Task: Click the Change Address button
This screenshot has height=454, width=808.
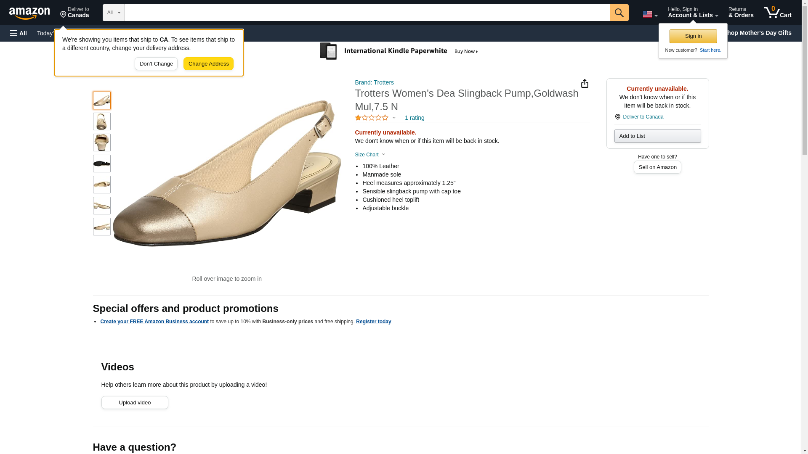Action: pos(208,64)
